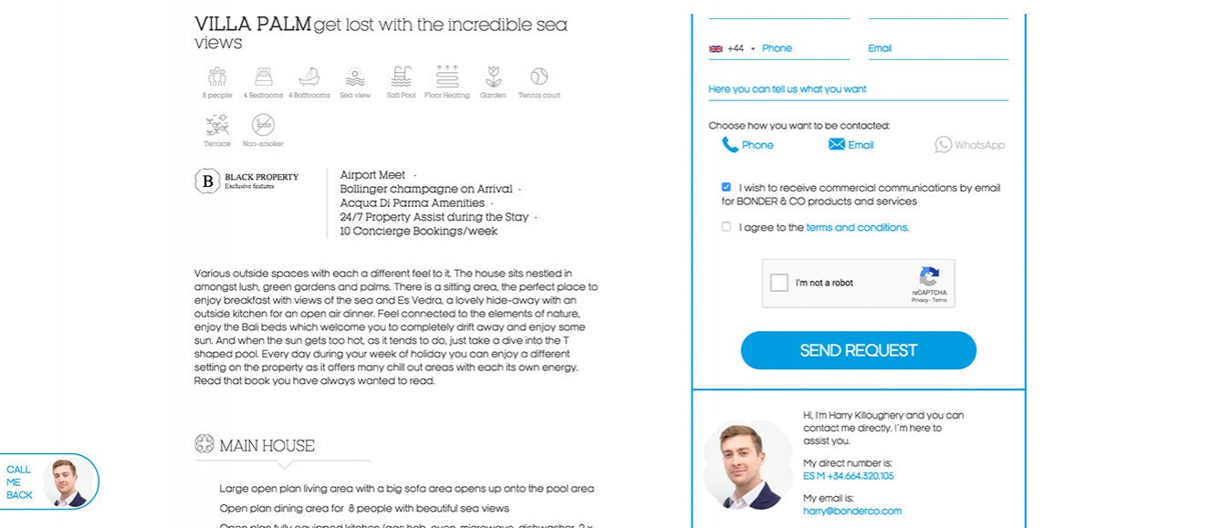This screenshot has height=528, width=1223.
Task: Click the 'tell us what you want' field
Action: point(858,89)
